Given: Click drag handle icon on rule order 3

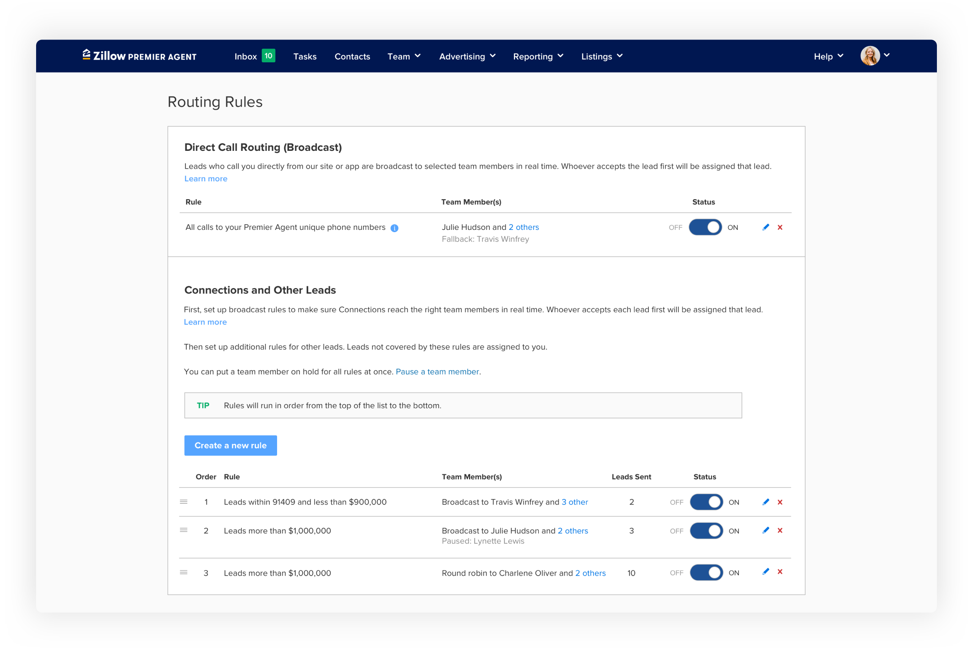Looking at the screenshot, I should 184,572.
